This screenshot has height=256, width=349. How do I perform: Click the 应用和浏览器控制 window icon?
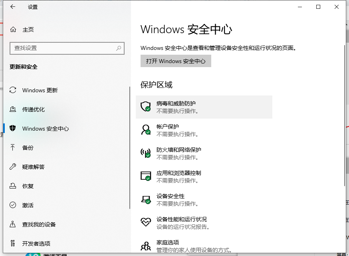pyautogui.click(x=145, y=176)
